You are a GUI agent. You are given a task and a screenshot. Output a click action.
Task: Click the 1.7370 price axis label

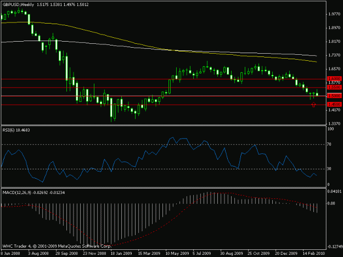[334, 55]
